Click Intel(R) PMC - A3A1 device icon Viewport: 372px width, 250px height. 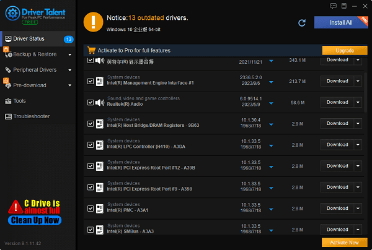click(100, 209)
